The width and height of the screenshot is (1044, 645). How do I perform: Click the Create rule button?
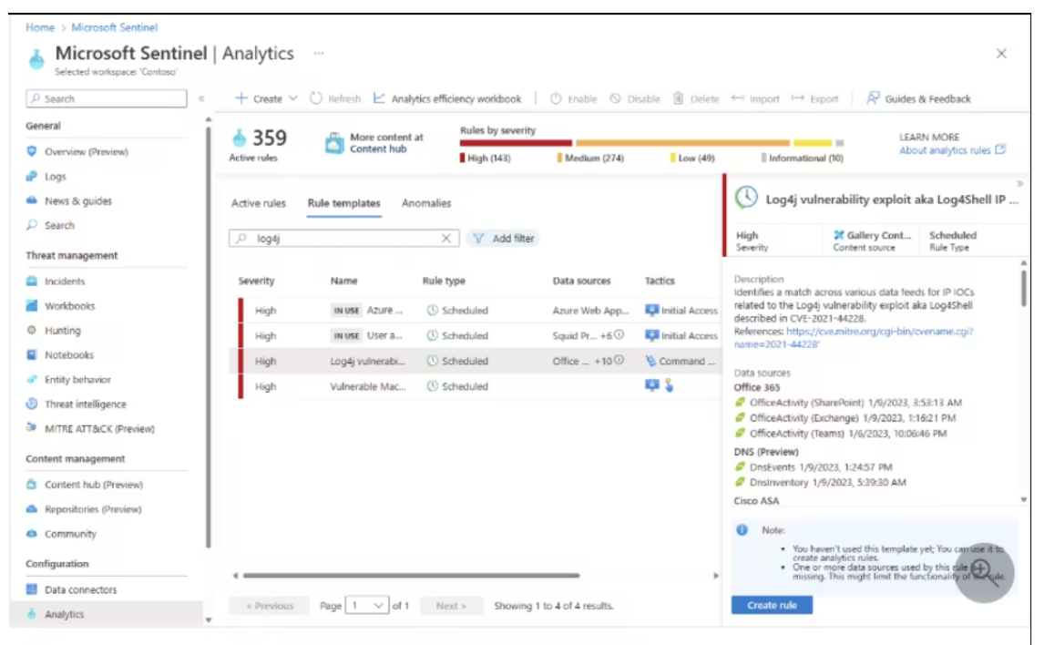click(771, 605)
